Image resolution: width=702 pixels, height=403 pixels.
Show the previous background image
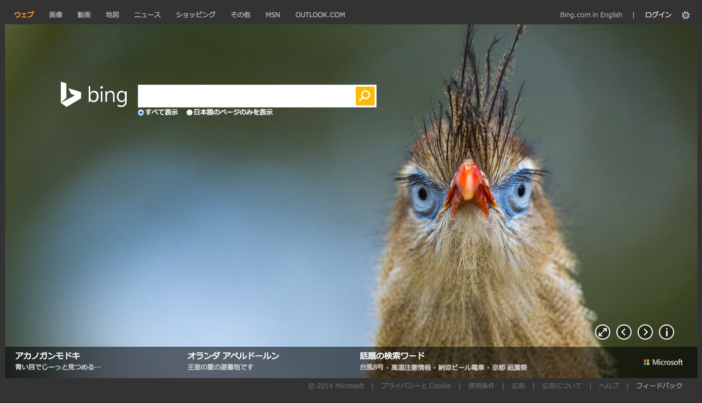point(623,332)
